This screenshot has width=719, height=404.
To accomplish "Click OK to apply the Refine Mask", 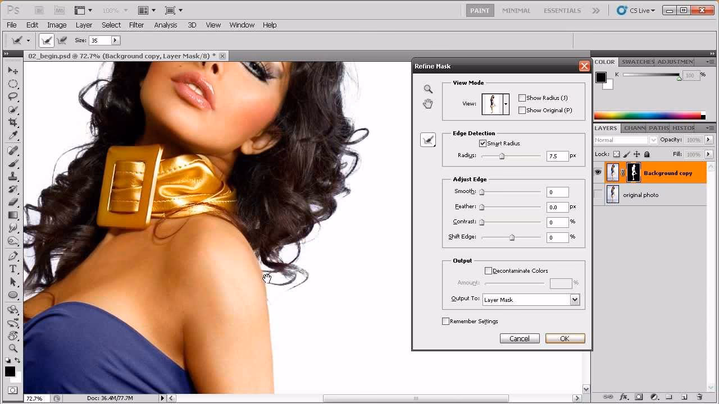I will (565, 338).
